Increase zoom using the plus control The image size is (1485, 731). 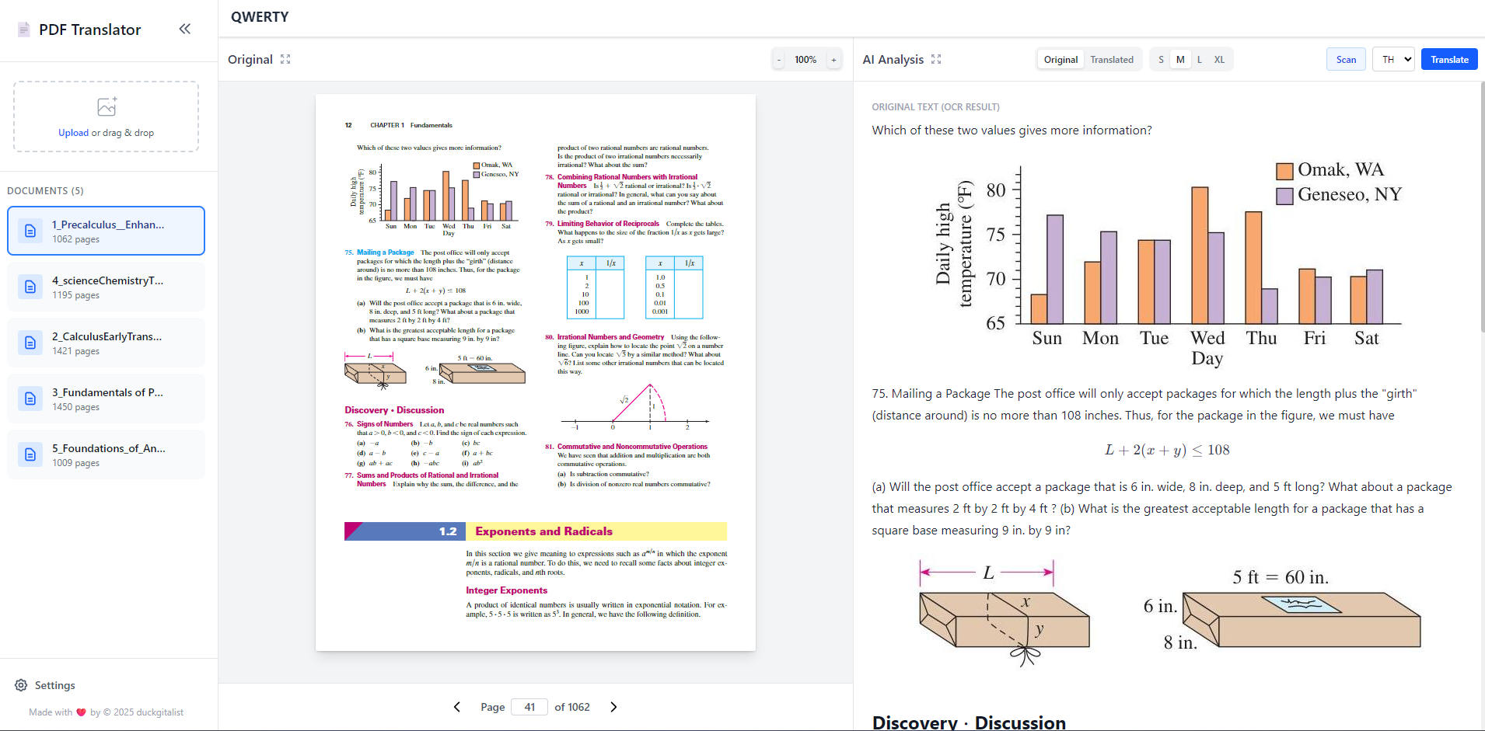pyautogui.click(x=833, y=59)
